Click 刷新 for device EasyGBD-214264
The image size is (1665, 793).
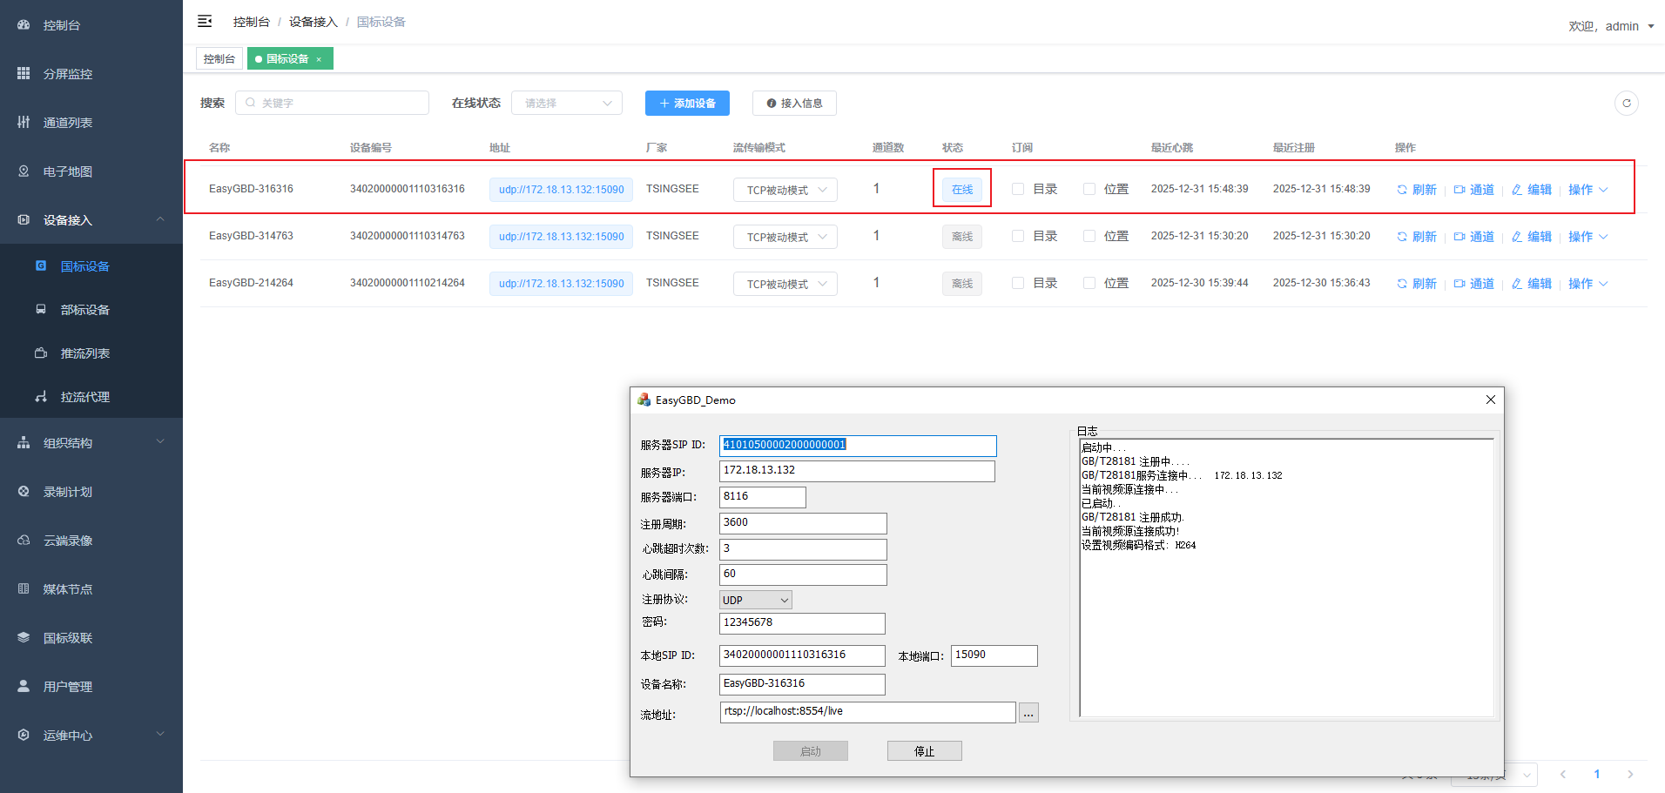1417,284
